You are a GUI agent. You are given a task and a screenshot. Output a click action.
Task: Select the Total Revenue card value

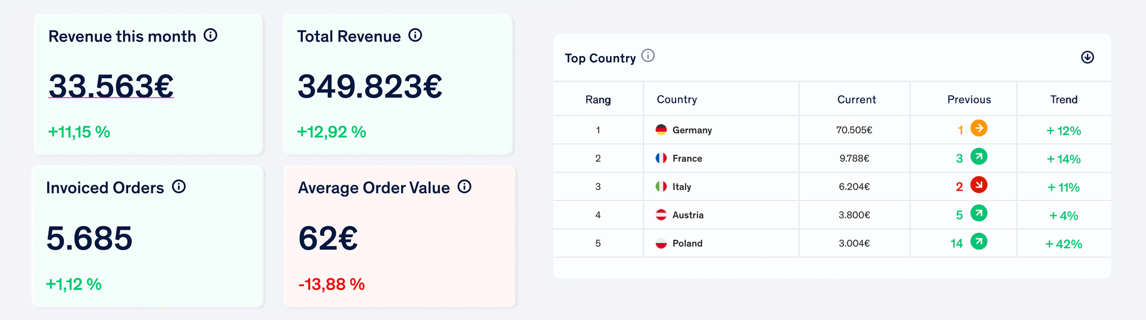370,86
